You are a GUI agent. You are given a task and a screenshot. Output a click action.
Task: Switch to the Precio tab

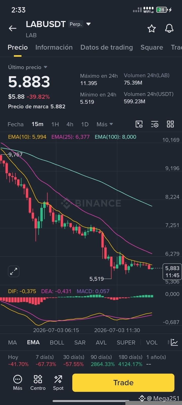click(18, 47)
